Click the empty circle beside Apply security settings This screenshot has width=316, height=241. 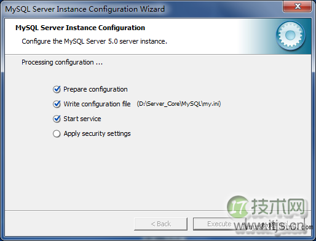(57, 133)
